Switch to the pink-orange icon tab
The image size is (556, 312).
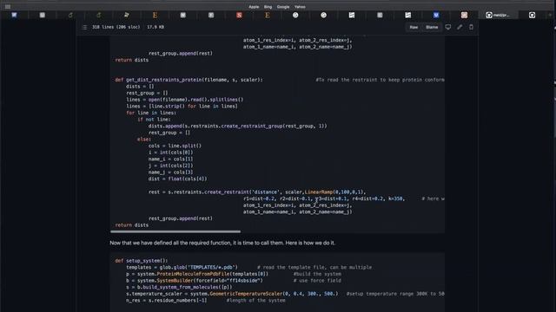pos(464,16)
